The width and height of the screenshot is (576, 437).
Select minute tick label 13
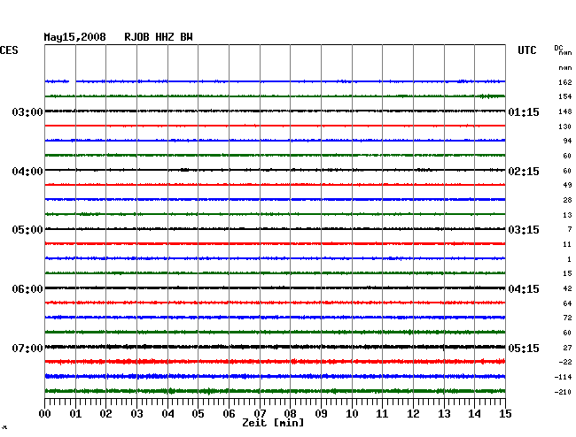click(444, 413)
